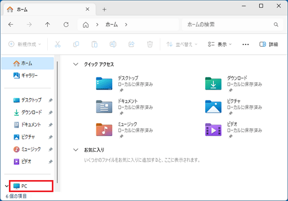Go back with the left arrow button
Viewport: 288px width, 201px height.
[x=11, y=25]
